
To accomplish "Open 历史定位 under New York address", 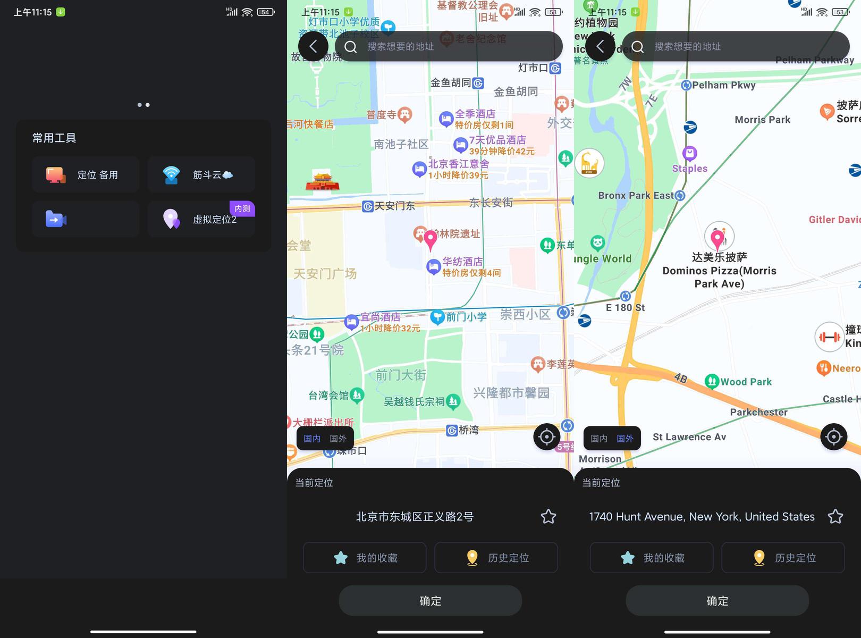I will (x=783, y=558).
